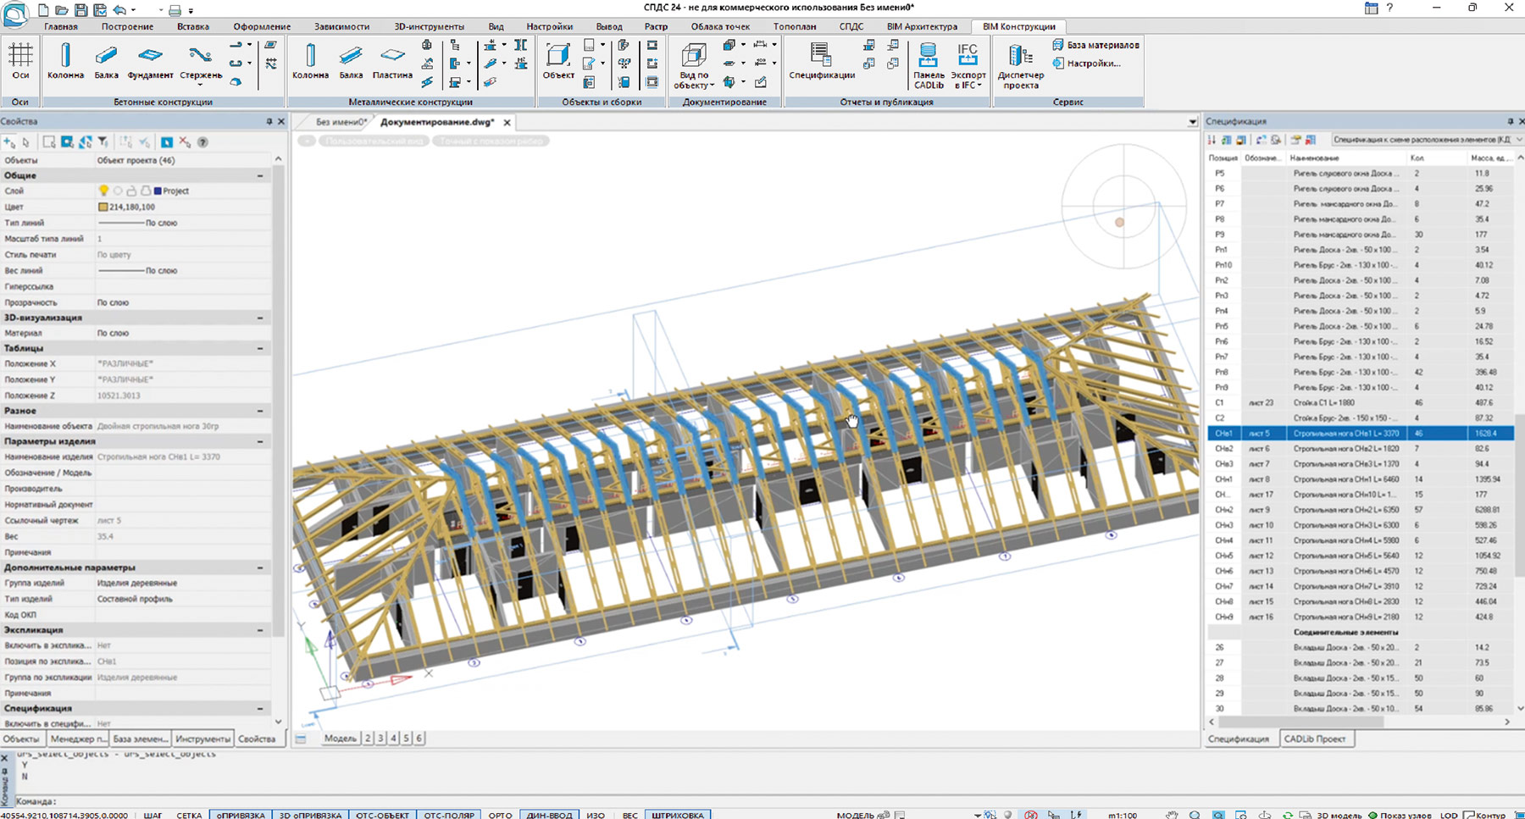Screen dimensions: 1525x819
Task: Toggle ШТРИХОВКА display
Action: (x=678, y=815)
